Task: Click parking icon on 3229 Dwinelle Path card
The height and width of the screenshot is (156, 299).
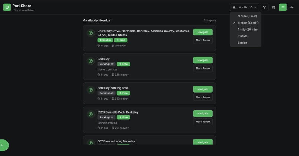Action: [91, 114]
